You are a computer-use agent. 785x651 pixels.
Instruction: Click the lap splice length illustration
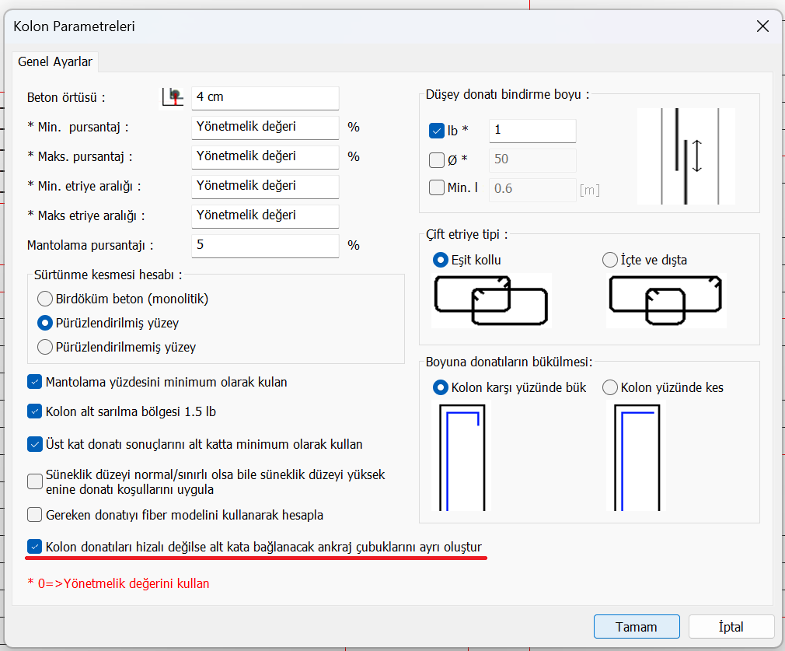[686, 156]
